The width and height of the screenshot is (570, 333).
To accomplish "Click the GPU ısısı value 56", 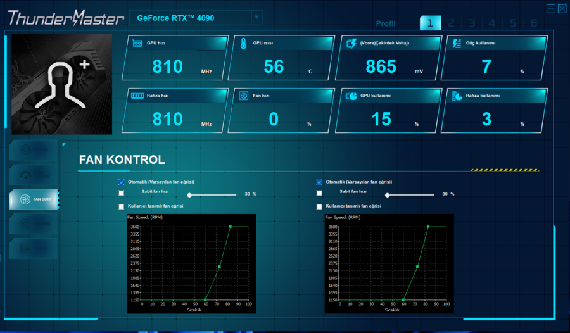I will (274, 66).
